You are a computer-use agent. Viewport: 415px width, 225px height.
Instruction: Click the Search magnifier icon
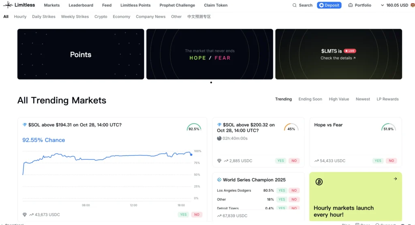[295, 5]
